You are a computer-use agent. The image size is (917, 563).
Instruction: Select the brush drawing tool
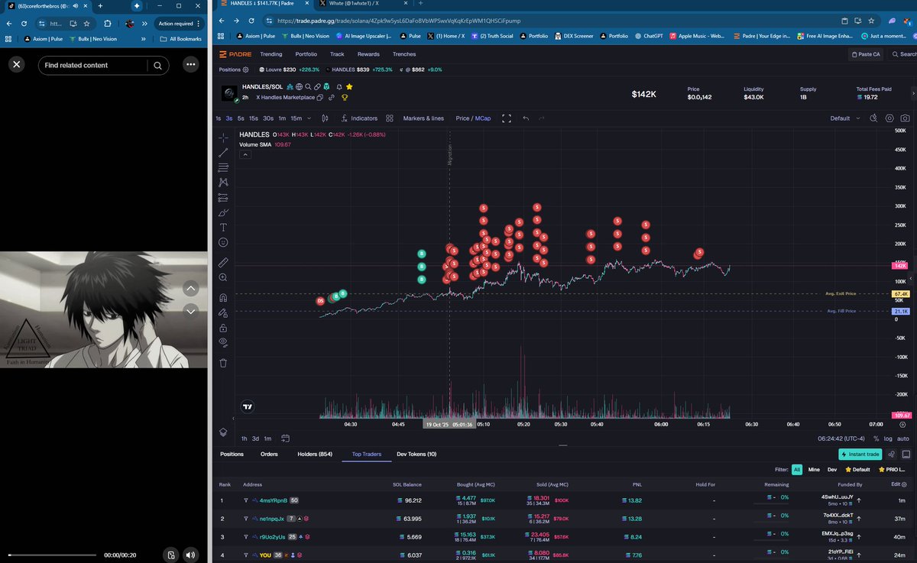click(223, 212)
